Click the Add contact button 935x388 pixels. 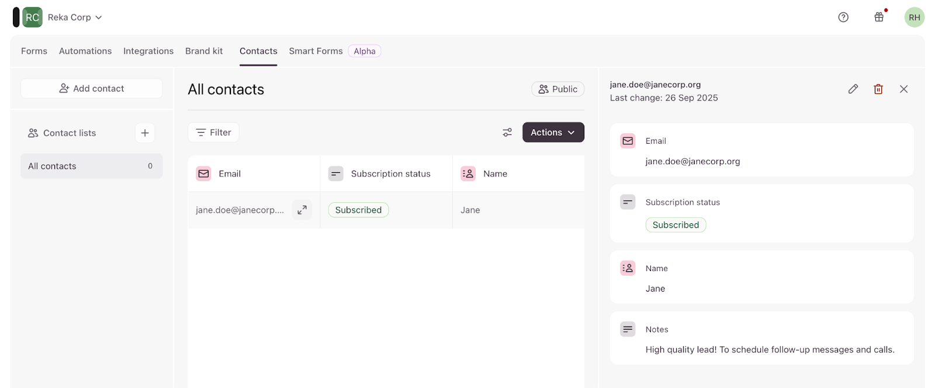point(92,89)
